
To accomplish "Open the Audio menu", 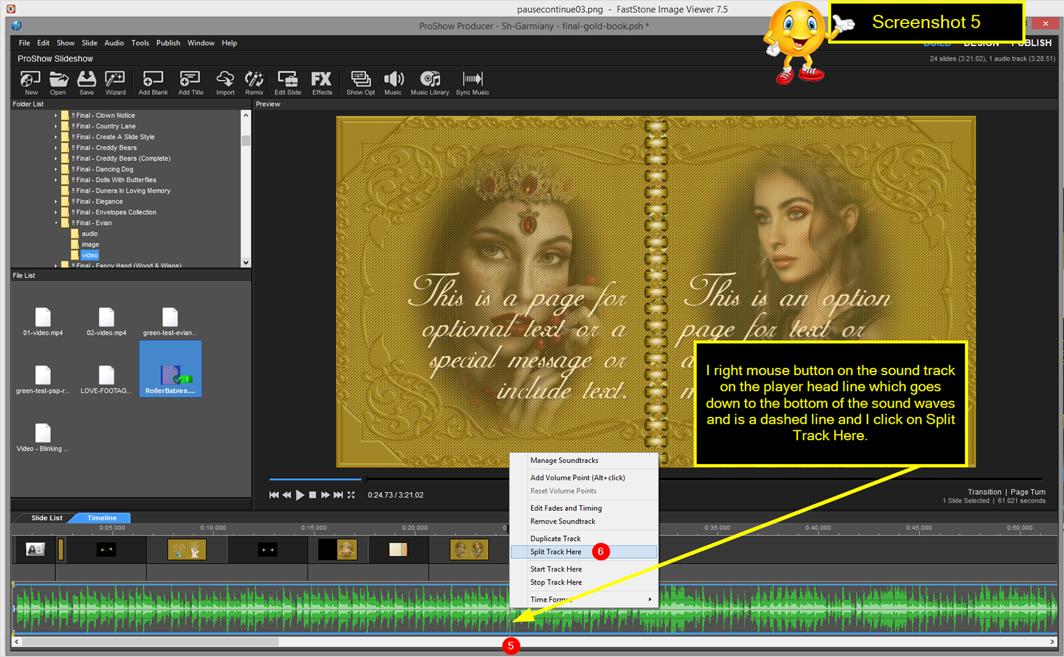I will (x=114, y=43).
